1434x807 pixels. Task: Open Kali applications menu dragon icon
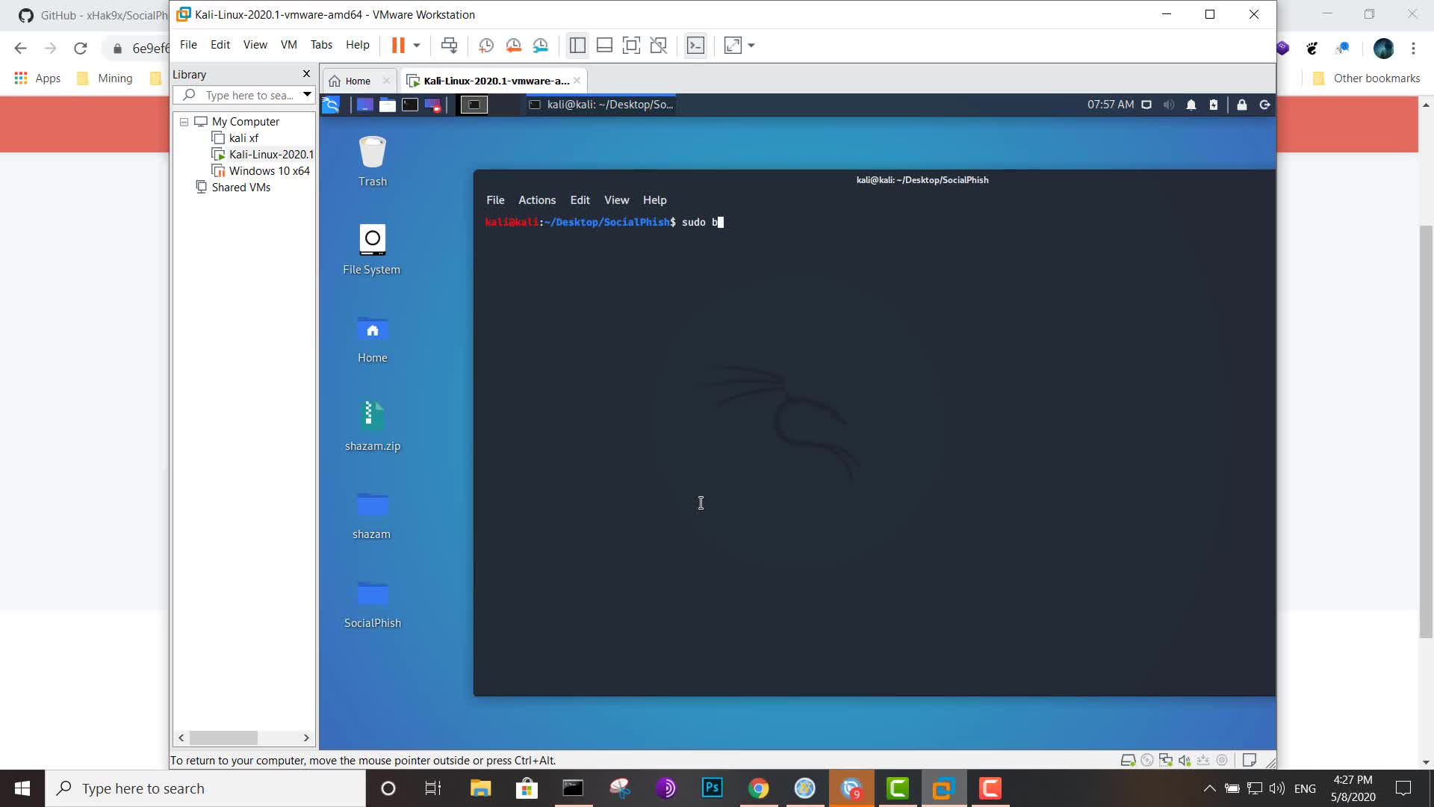pos(331,105)
